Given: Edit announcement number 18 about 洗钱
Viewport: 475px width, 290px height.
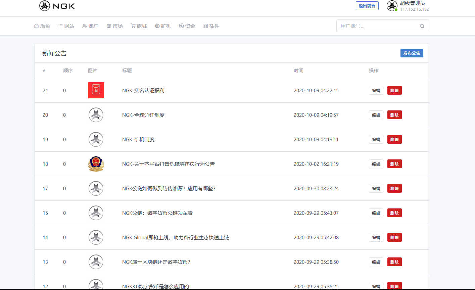Looking at the screenshot, I should (376, 164).
